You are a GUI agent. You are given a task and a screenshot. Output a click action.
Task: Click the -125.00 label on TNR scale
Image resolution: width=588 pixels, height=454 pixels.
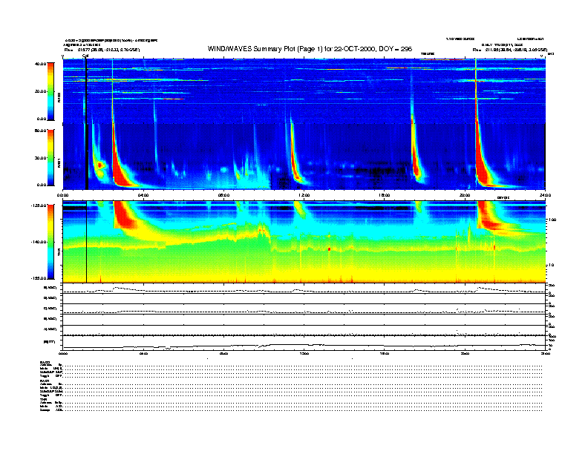click(39, 205)
